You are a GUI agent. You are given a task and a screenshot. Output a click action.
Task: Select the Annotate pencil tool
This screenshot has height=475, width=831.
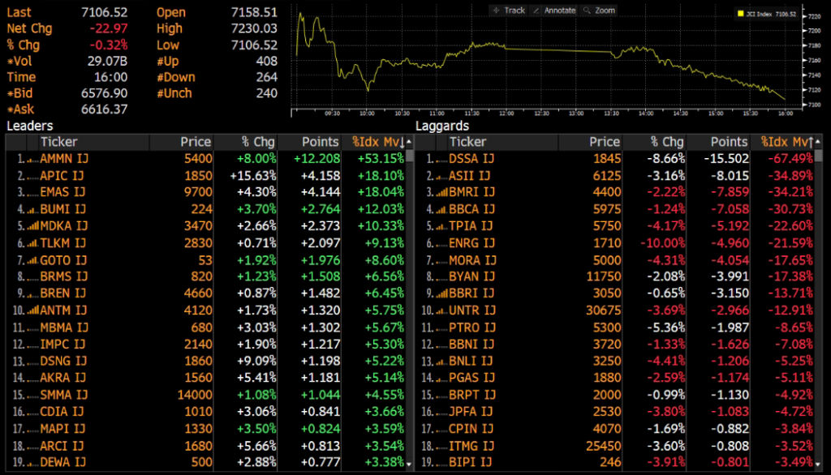(554, 11)
